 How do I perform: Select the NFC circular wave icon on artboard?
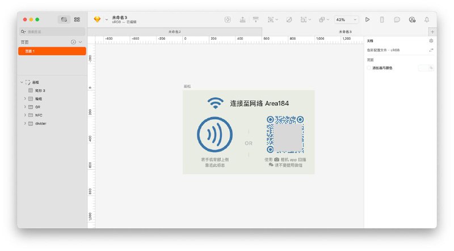coord(215,135)
